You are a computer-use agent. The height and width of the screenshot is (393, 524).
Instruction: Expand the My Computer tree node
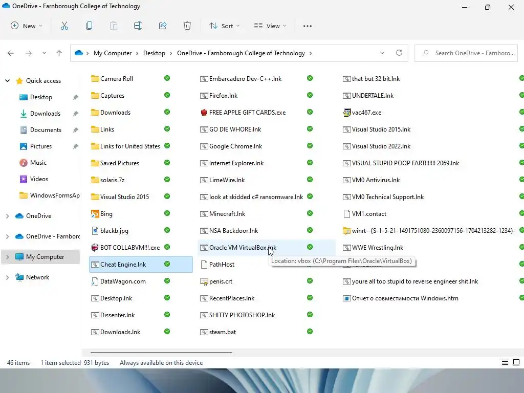pyautogui.click(x=7, y=257)
